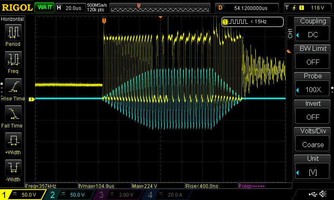
Task: Mute via the speaker sound icon
Action: (323, 194)
